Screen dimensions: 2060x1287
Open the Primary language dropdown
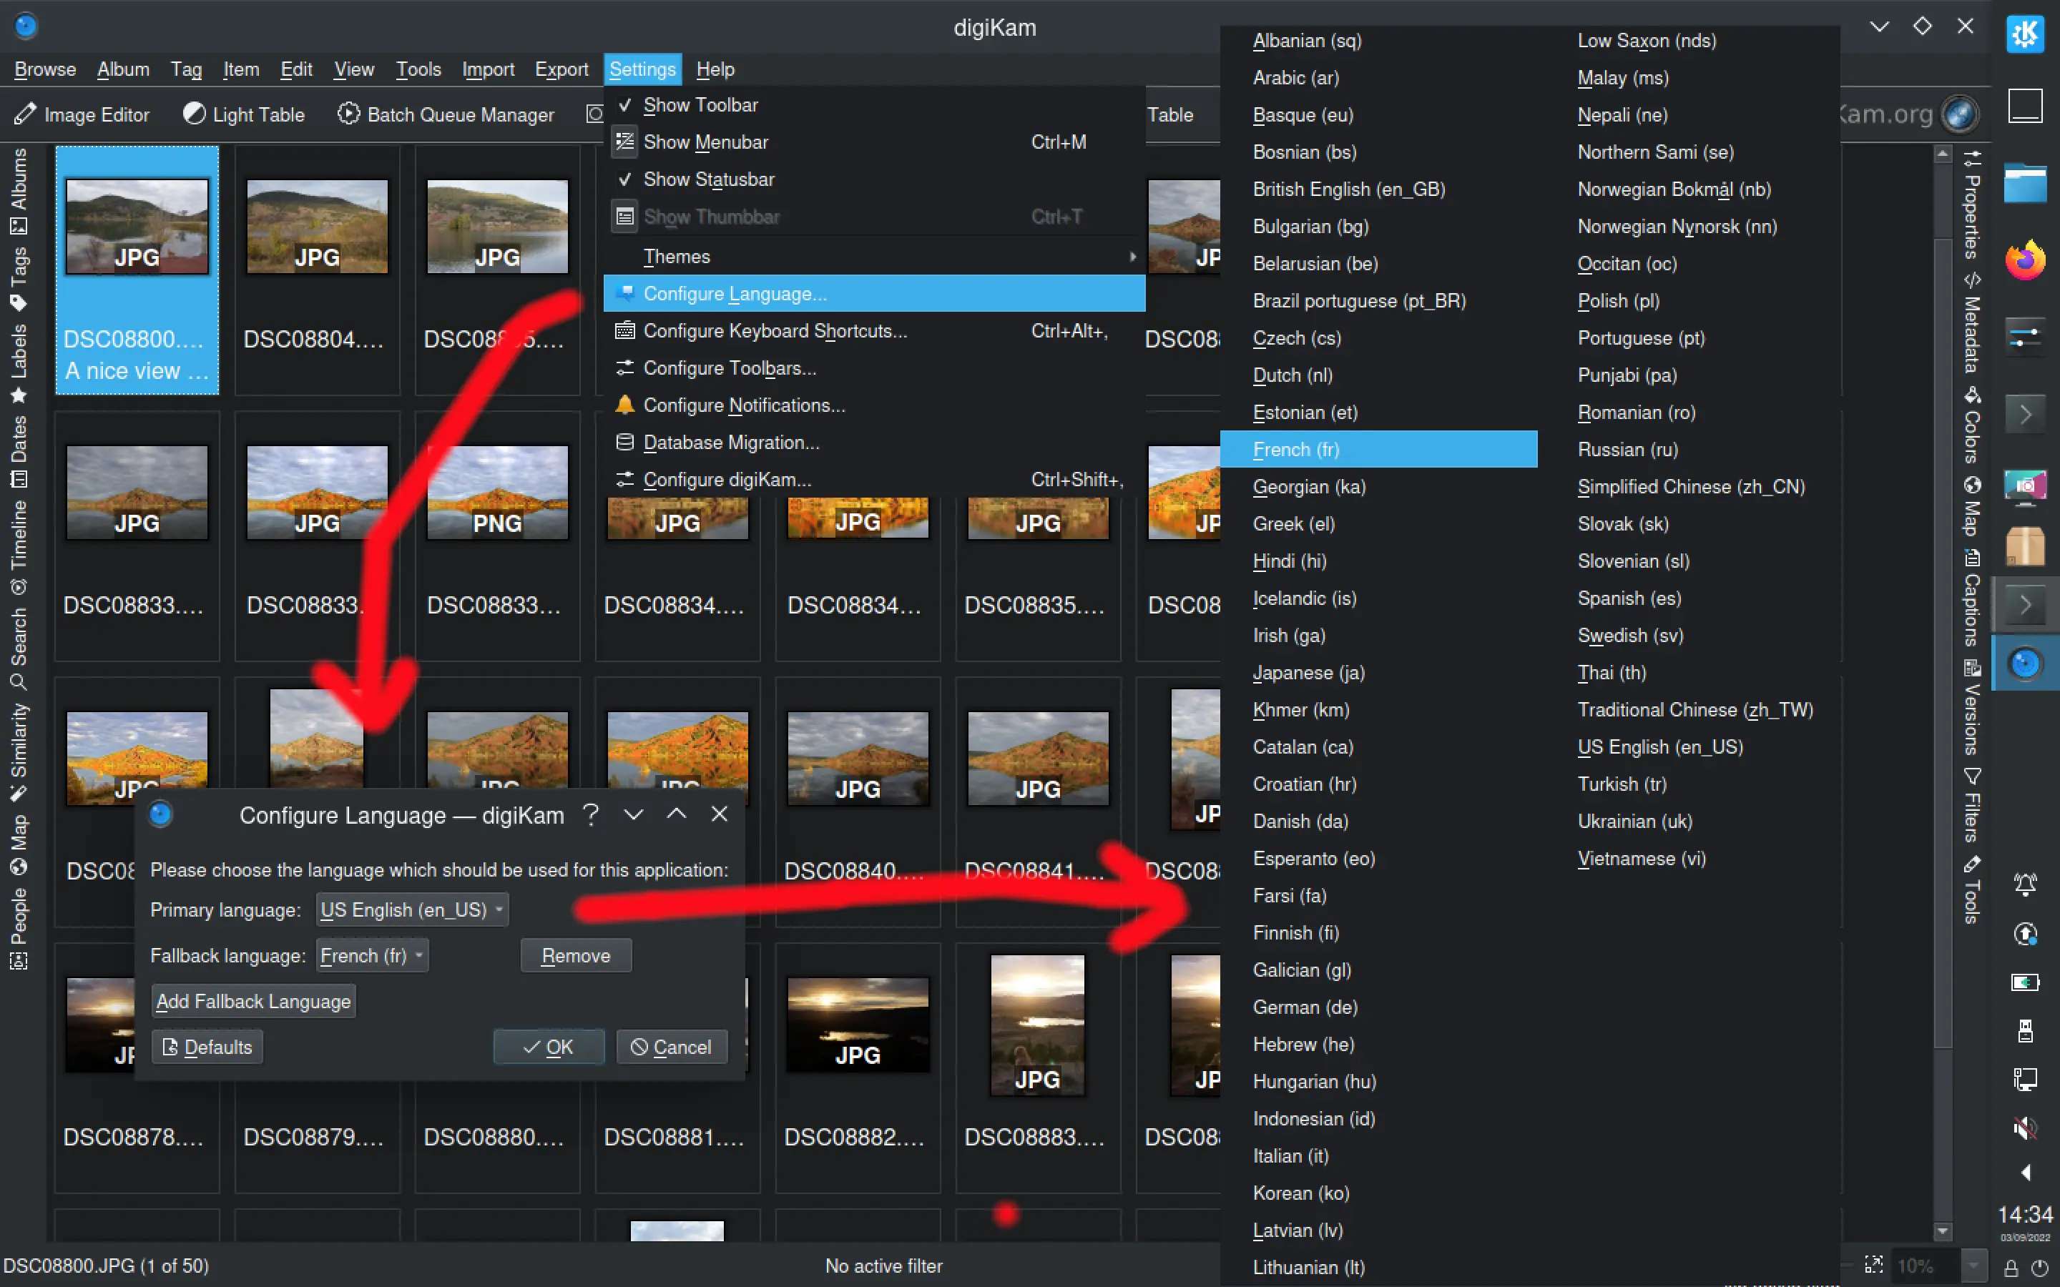tap(411, 909)
